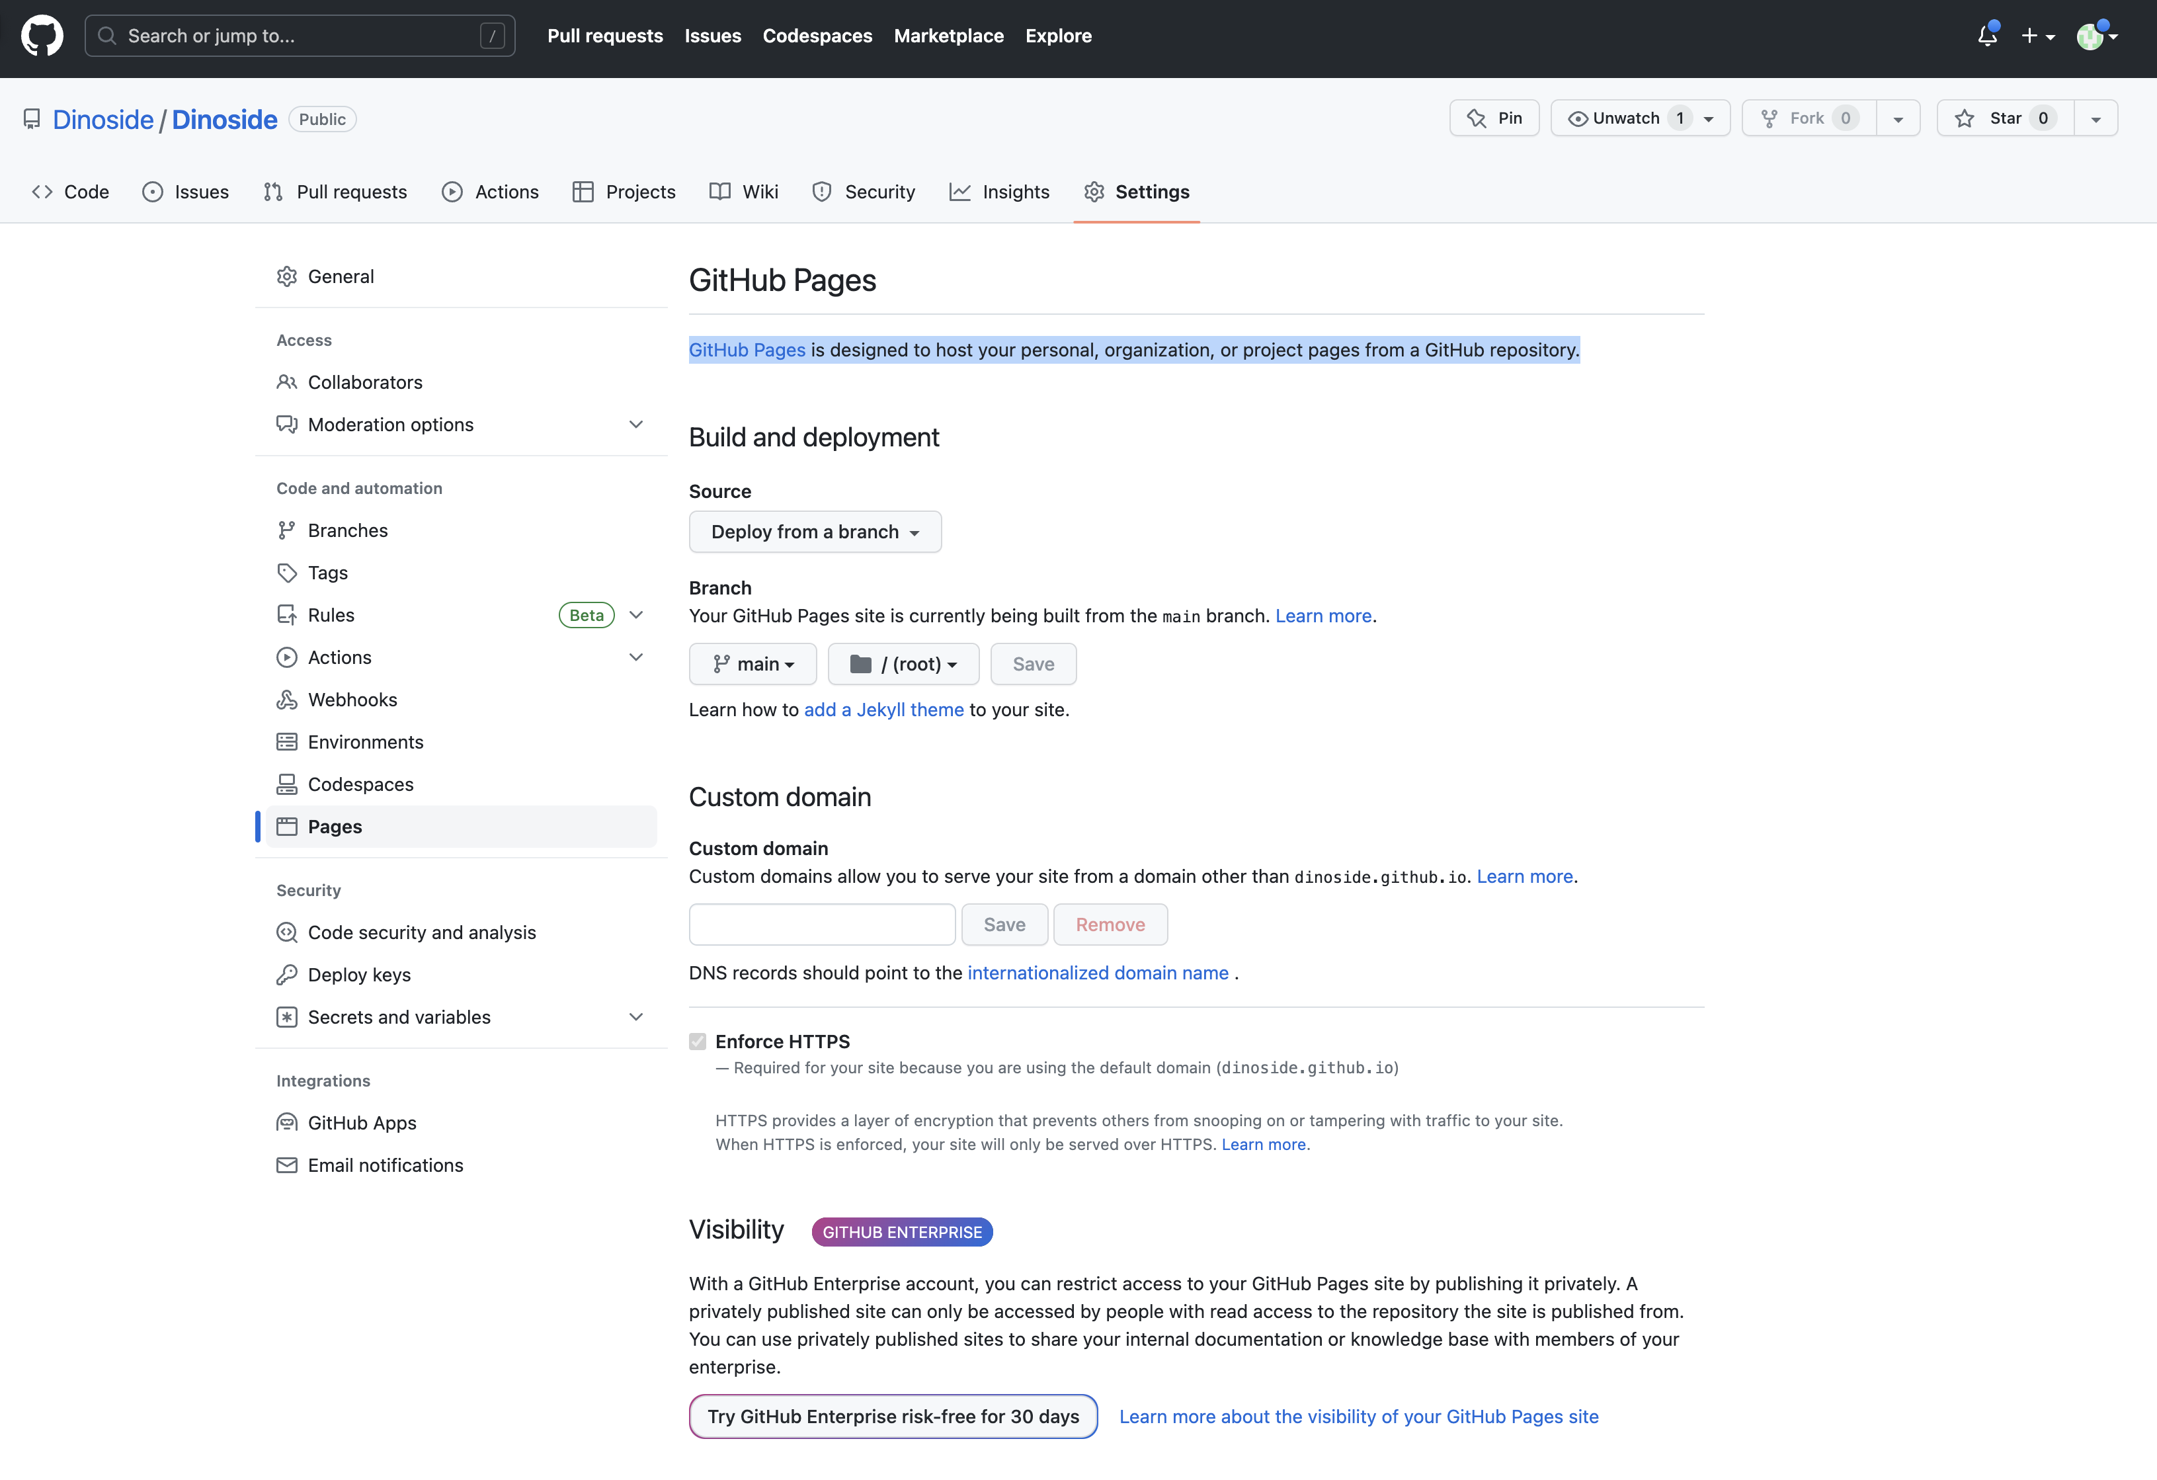The image size is (2157, 1480).
Task: Open the main branch selector
Action: click(753, 664)
